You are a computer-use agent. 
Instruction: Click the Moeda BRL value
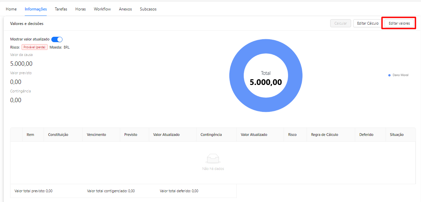(67, 47)
